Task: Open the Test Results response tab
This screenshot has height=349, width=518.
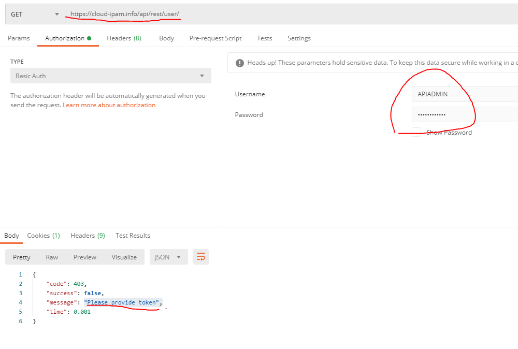Action: (133, 235)
